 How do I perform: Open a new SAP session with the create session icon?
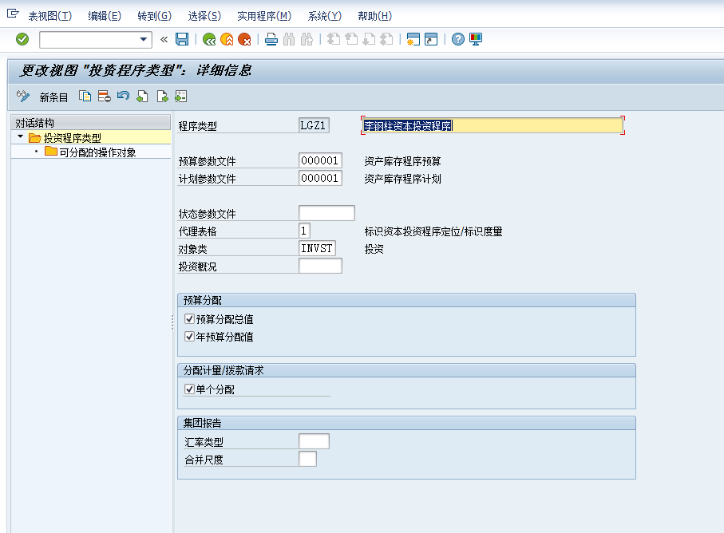(414, 38)
